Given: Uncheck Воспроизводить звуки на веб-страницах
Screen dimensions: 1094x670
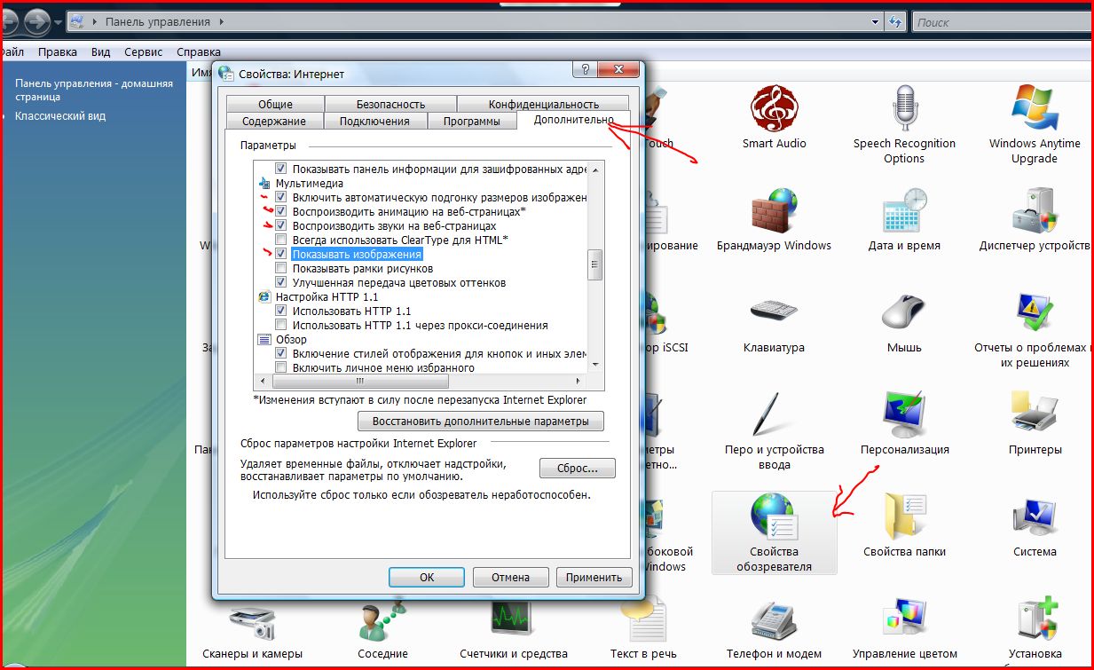Looking at the screenshot, I should 281,225.
